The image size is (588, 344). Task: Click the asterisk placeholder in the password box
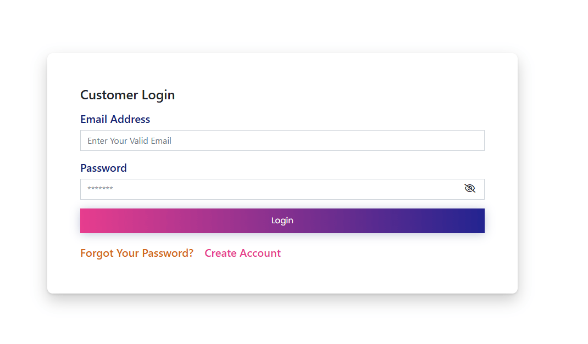tap(100, 189)
